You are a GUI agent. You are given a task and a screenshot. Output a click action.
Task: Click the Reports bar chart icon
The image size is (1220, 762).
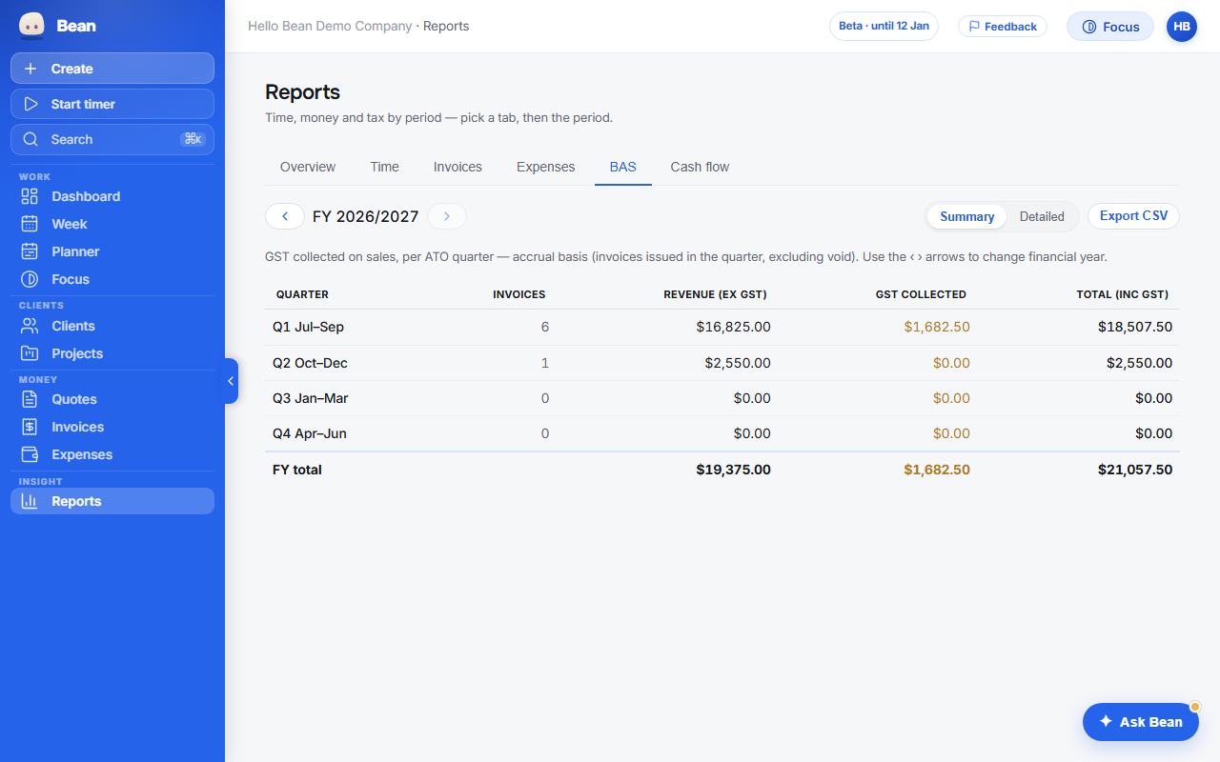point(30,501)
